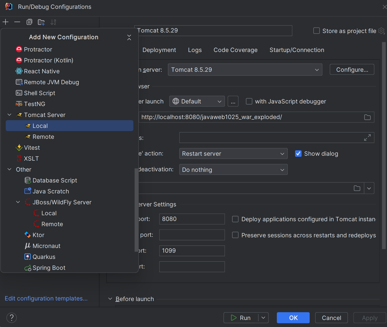The image size is (387, 327).
Task: Click the Copy Configuration icon
Action: click(x=29, y=22)
